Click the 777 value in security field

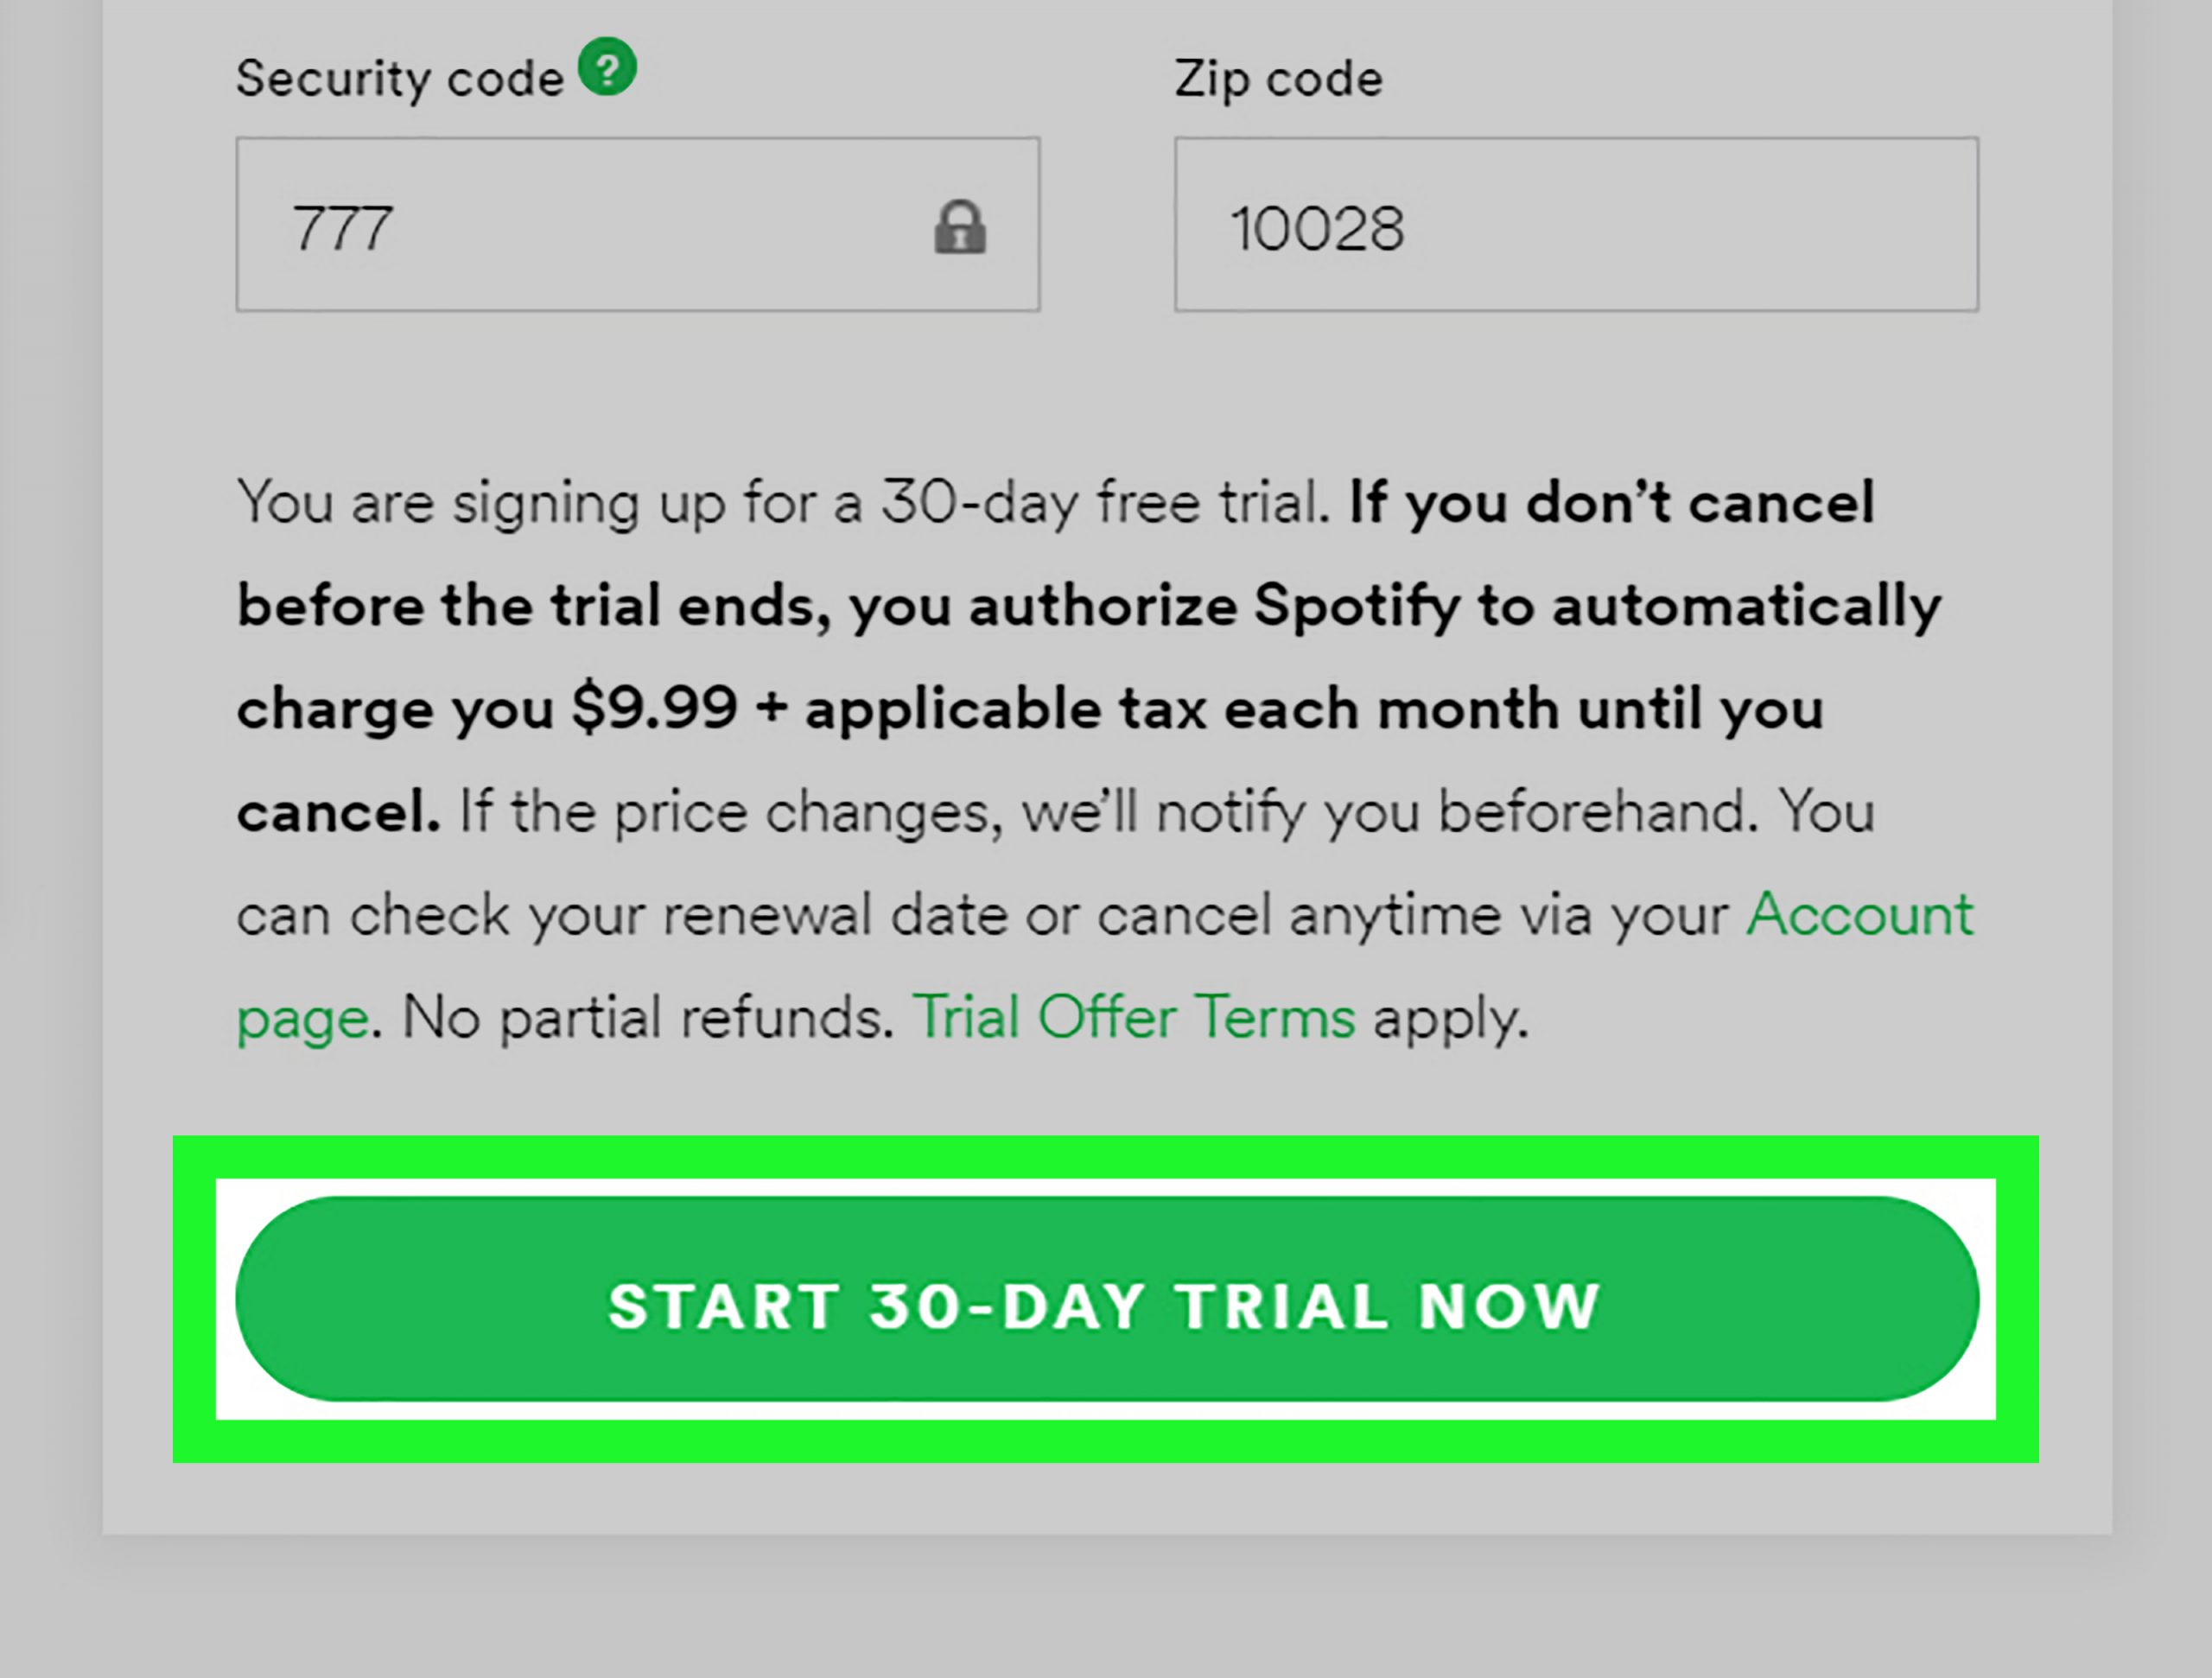[x=342, y=229]
